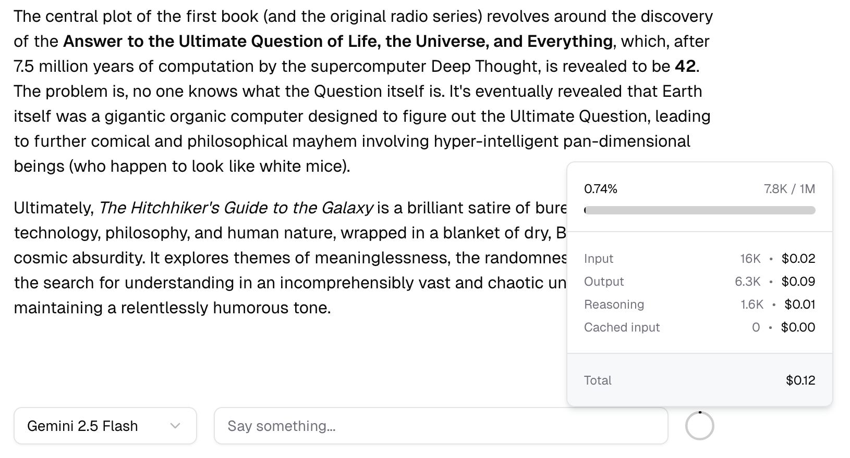Click the Reasoning row label
The width and height of the screenshot is (850, 458).
[x=614, y=304]
